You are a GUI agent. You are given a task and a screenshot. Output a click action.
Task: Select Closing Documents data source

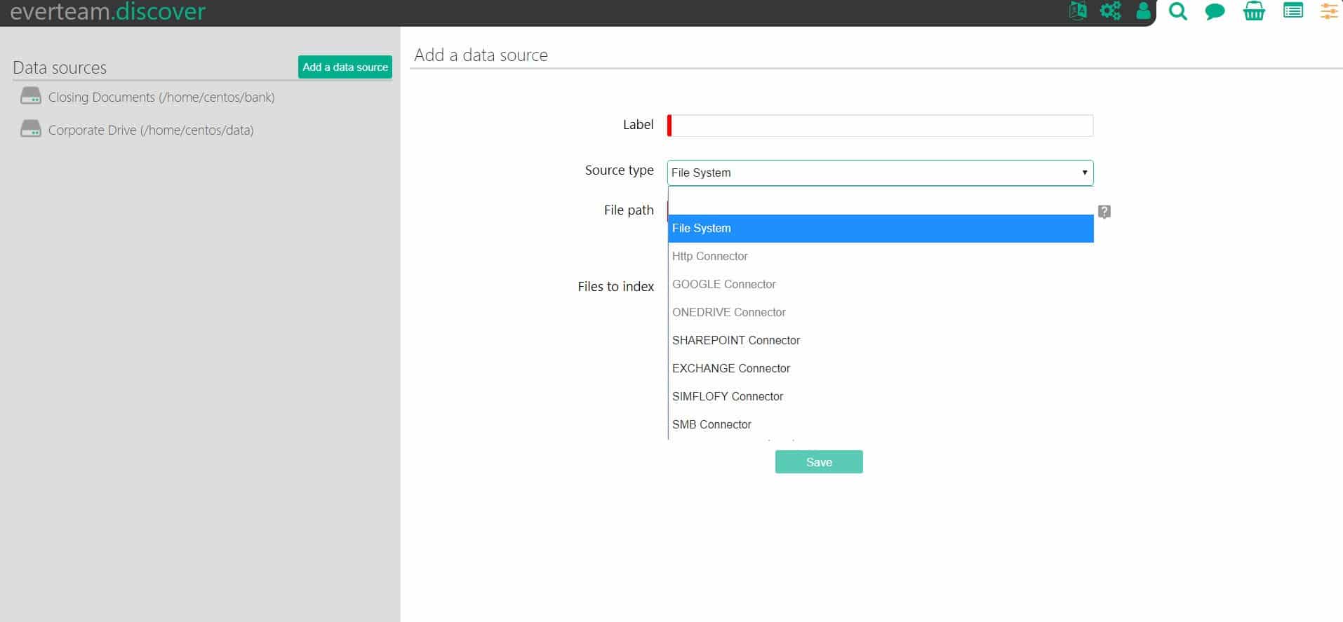click(x=161, y=97)
